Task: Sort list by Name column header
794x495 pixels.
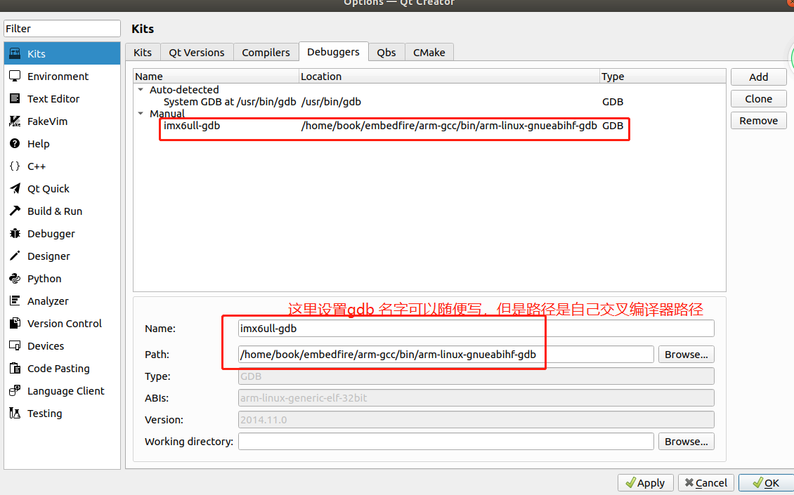Action: 216,77
